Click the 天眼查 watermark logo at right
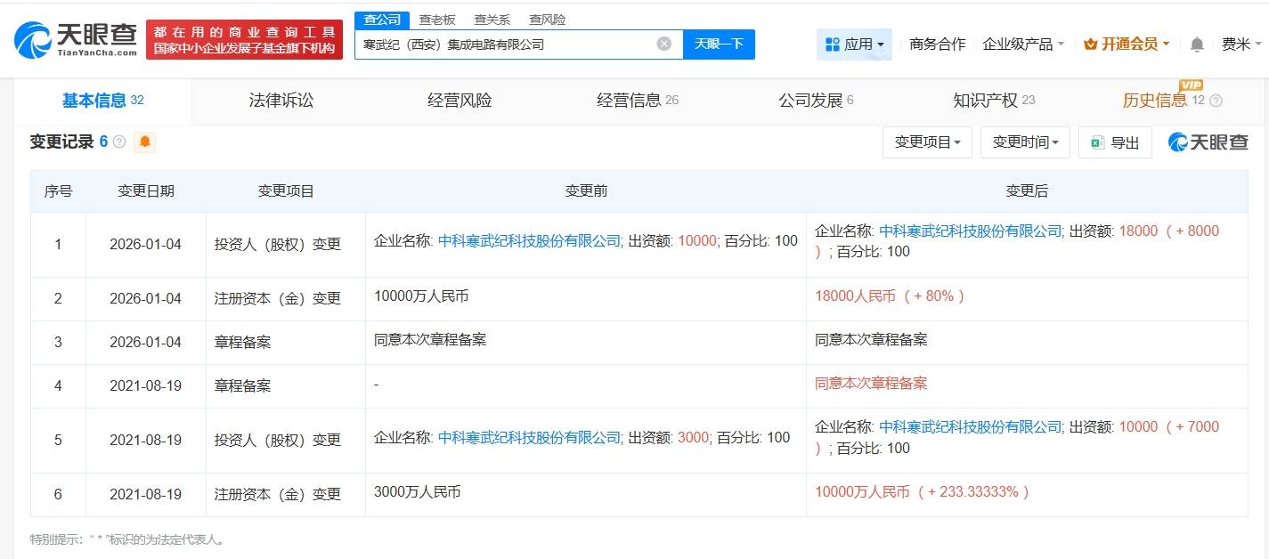1269x559 pixels. [1208, 142]
